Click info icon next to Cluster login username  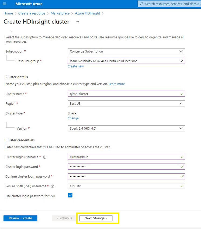(x=45, y=157)
